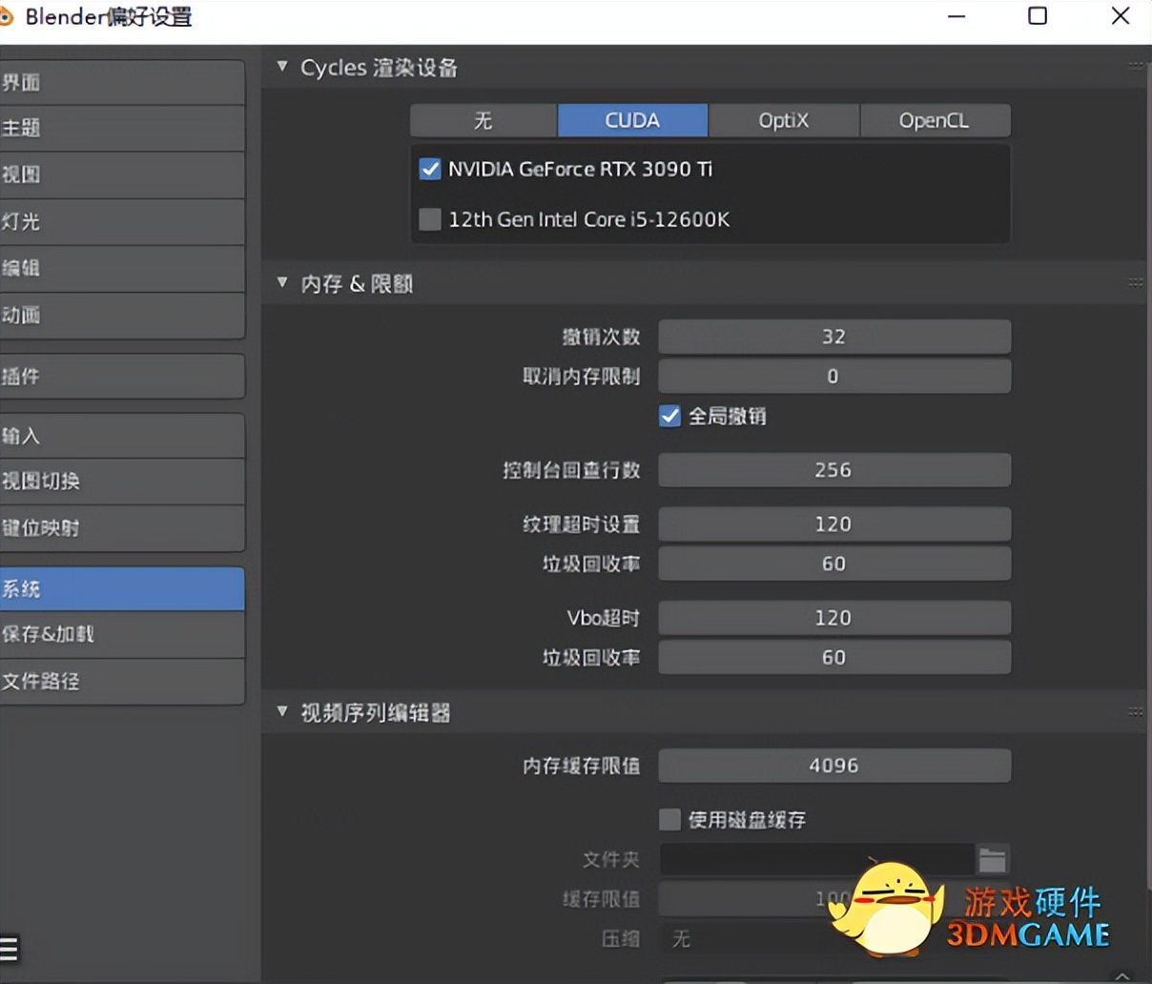
Task: Open the 视图 preferences section
Action: point(122,175)
